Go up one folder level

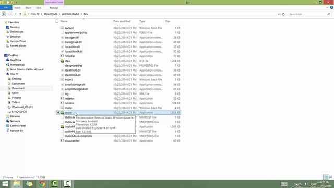click(20, 14)
